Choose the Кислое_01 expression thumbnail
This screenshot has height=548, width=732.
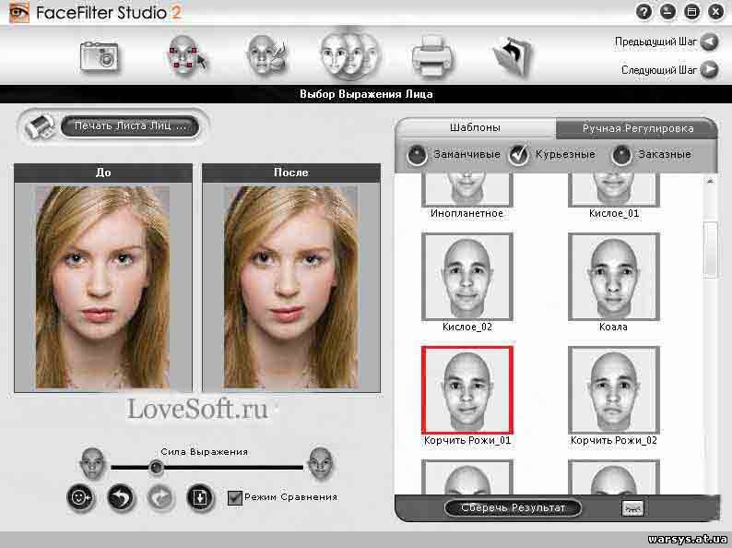pos(613,190)
